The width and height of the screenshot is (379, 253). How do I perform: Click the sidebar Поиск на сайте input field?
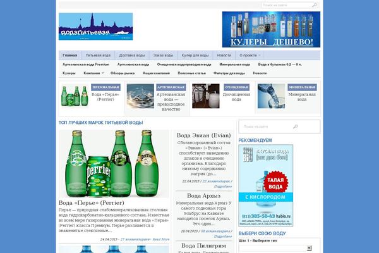coord(267,126)
